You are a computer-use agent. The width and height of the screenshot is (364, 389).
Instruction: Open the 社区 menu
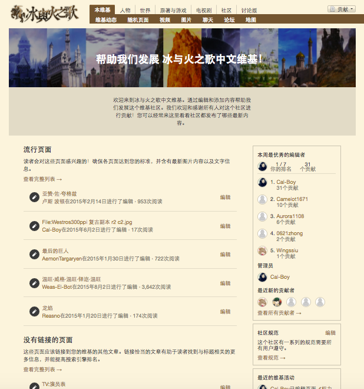click(226, 11)
